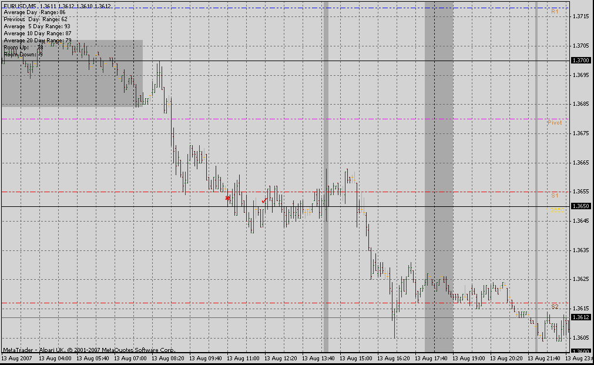594x365 pixels.
Task: Click 1.3665 on the price scale
Action: [x=581, y=163]
